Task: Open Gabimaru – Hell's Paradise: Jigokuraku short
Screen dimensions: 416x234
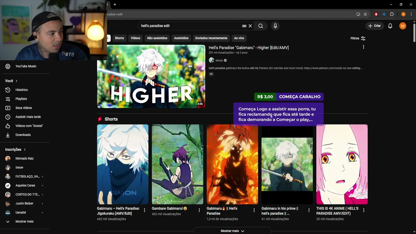Action: [x=123, y=164]
